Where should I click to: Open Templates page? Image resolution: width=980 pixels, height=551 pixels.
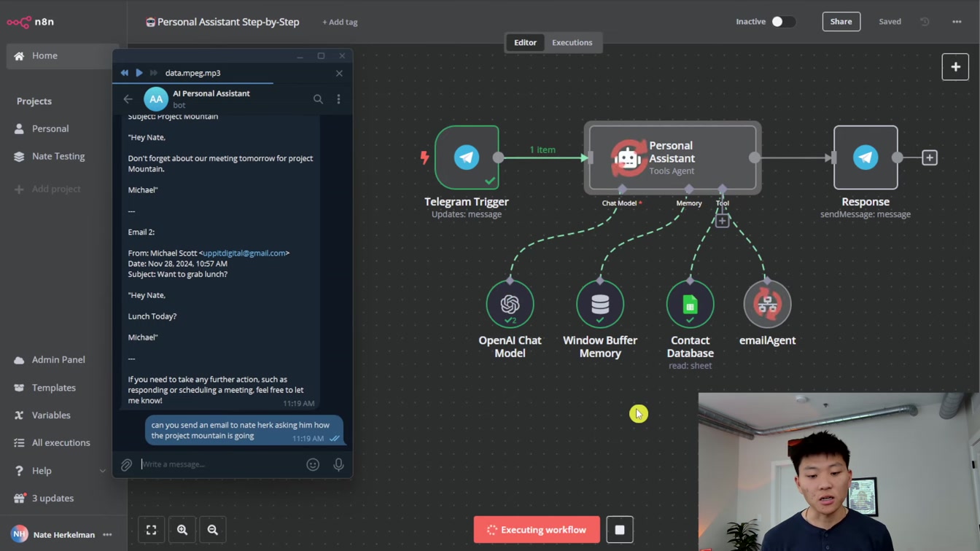[x=53, y=388]
